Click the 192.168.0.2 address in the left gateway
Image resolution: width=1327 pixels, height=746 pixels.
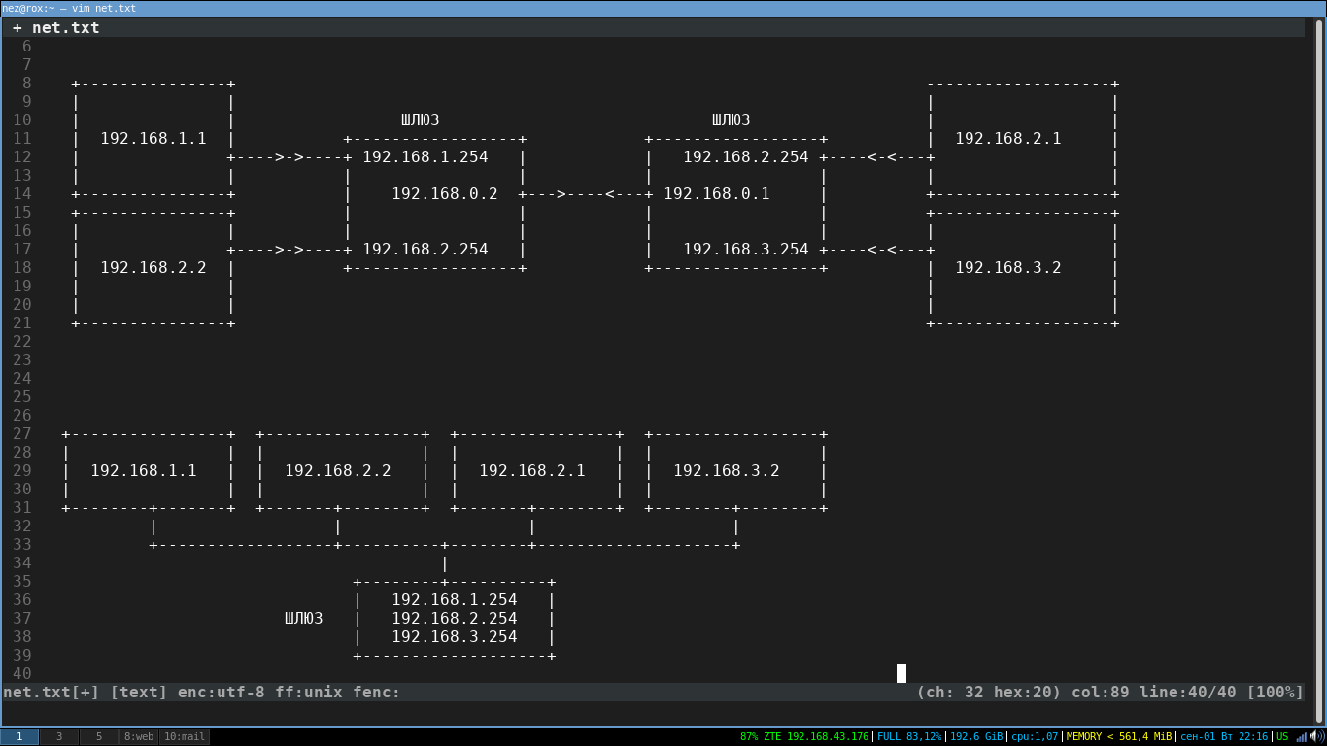click(x=445, y=193)
